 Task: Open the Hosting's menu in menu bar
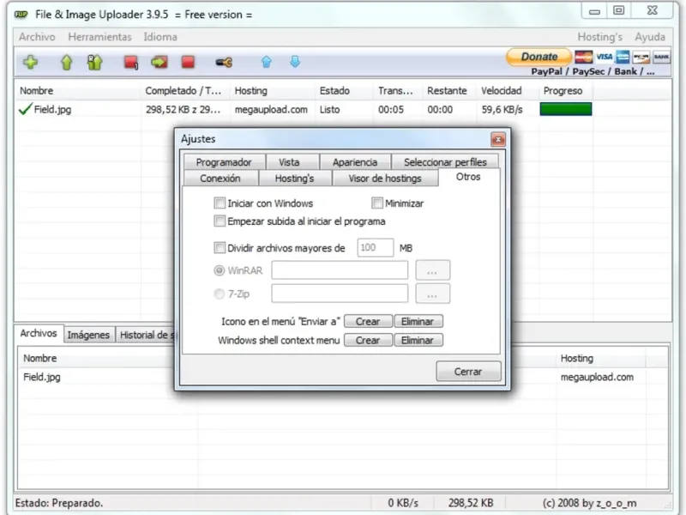599,37
